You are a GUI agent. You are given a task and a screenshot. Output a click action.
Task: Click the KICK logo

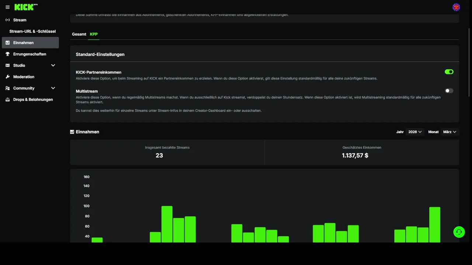click(26, 7)
